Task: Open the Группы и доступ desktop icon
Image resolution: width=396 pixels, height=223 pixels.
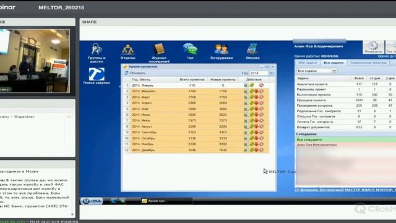Action: coord(97,53)
